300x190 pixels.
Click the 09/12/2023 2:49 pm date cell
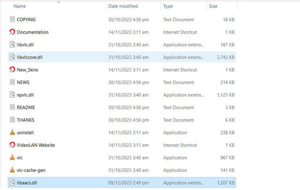point(128,182)
